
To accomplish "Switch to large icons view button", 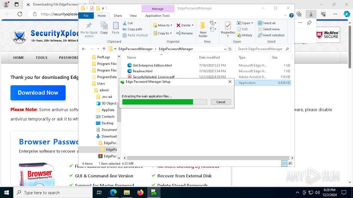I will (x=290, y=164).
